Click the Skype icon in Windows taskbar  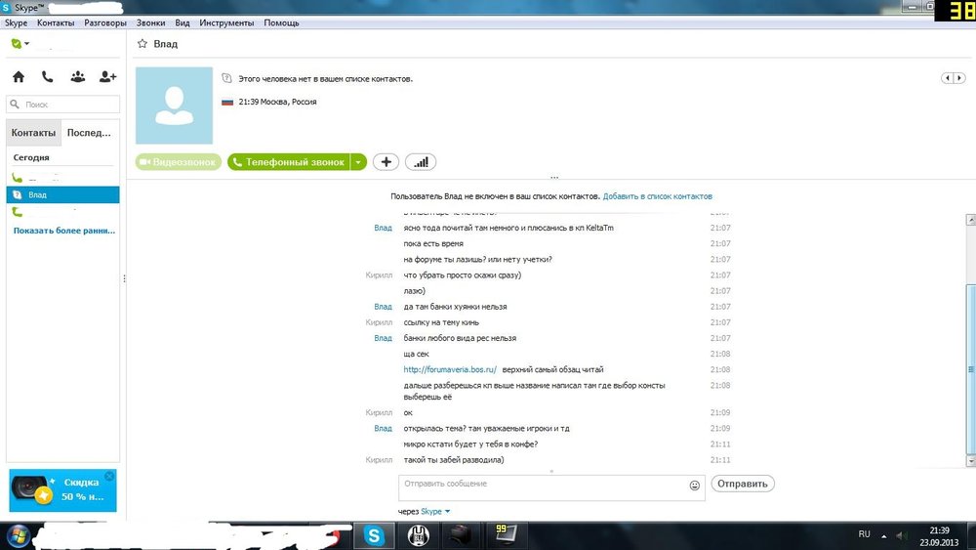coord(375,535)
